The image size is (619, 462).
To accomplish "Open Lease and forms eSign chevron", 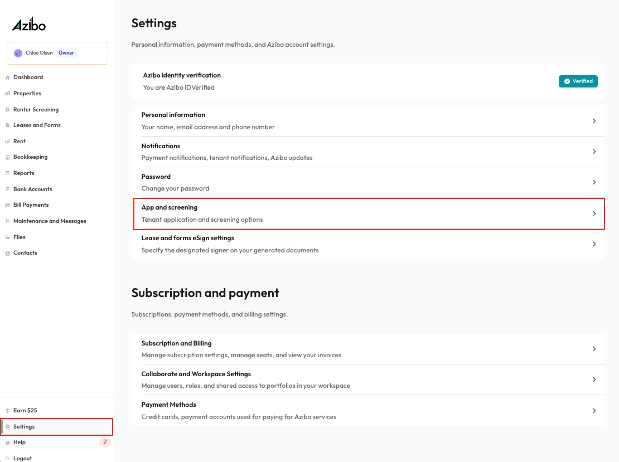I will point(594,244).
